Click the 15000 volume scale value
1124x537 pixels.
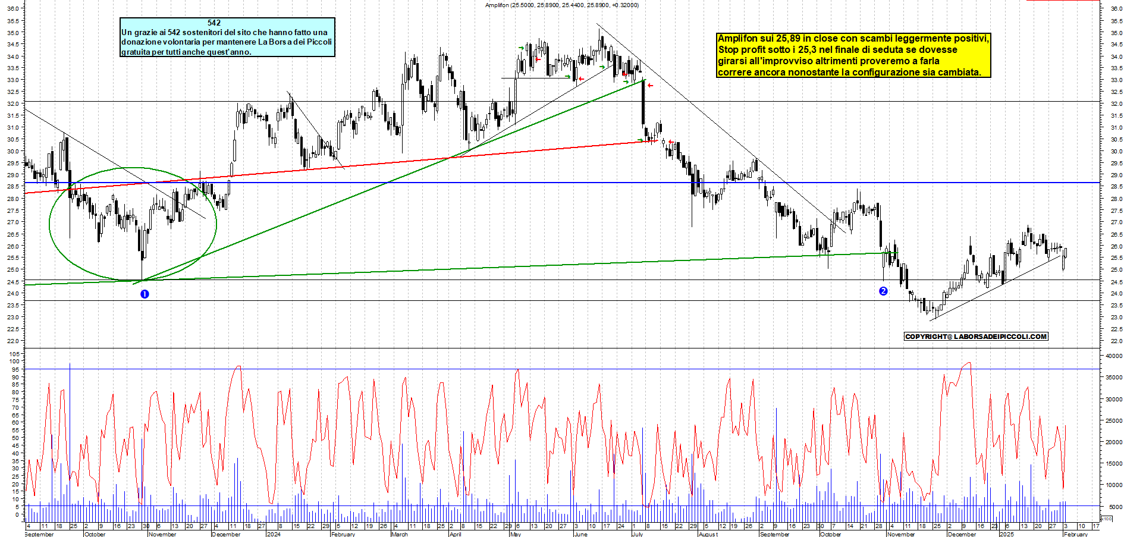tap(1114, 463)
